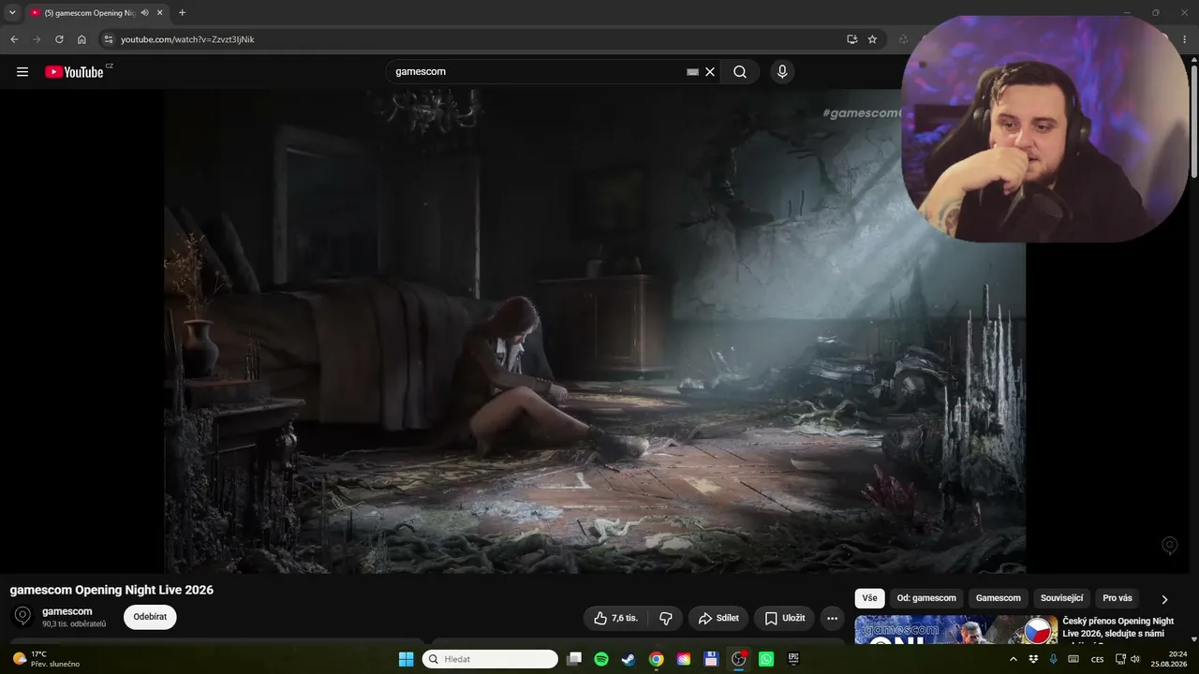The width and height of the screenshot is (1199, 674).
Task: Open the clock and date flyout
Action: tap(1171, 659)
